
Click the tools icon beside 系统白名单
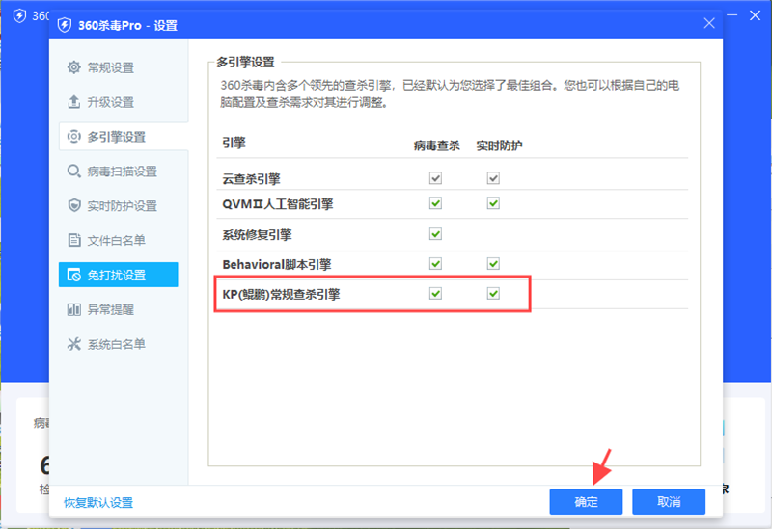point(74,344)
